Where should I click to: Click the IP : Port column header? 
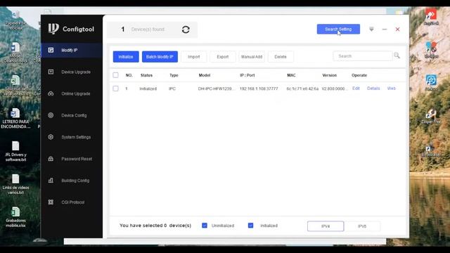pos(247,75)
